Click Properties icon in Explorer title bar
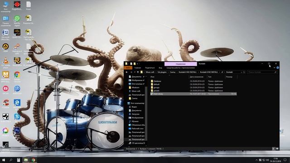The width and height of the screenshot is (290, 163). pyautogui.click(x=131, y=63)
